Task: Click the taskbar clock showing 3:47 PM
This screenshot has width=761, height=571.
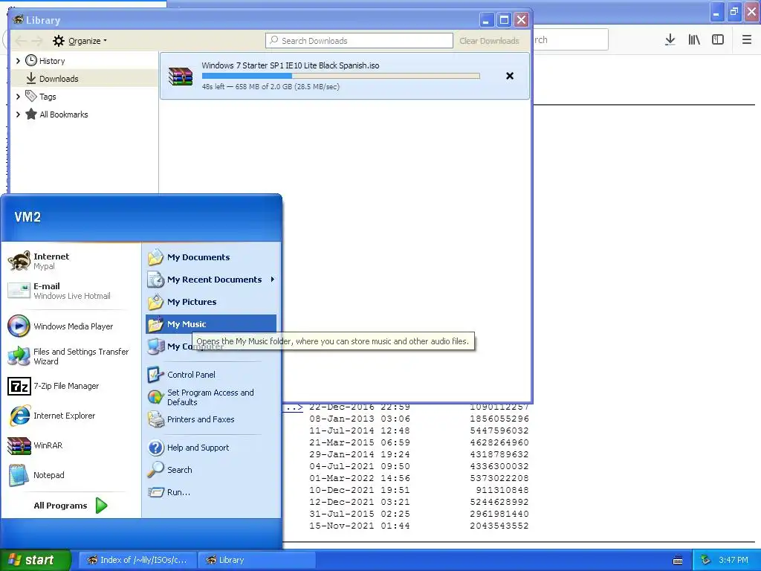Action: click(734, 560)
